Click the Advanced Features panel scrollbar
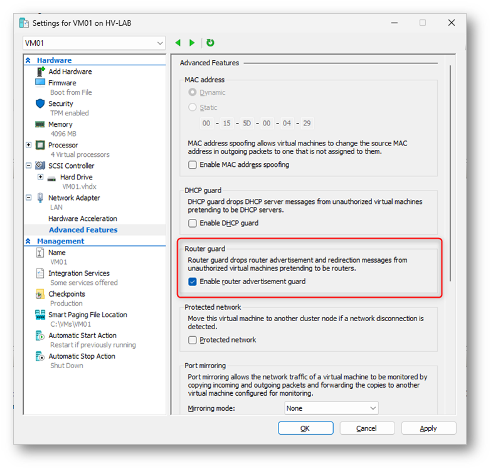Image resolution: width=493 pixels, height=471 pixels. tap(450, 173)
